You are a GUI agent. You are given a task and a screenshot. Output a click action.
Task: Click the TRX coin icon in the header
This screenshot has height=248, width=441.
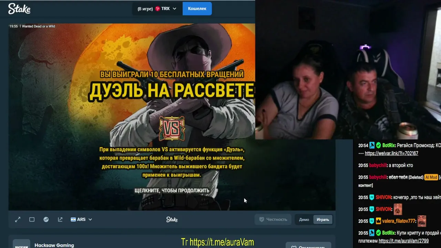[158, 9]
